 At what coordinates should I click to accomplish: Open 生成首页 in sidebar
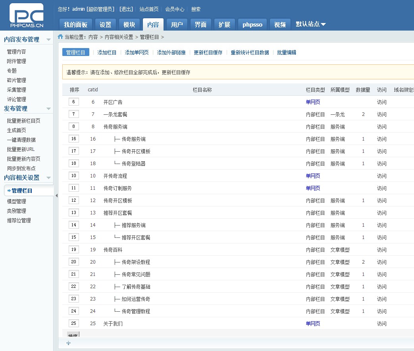pos(16,130)
